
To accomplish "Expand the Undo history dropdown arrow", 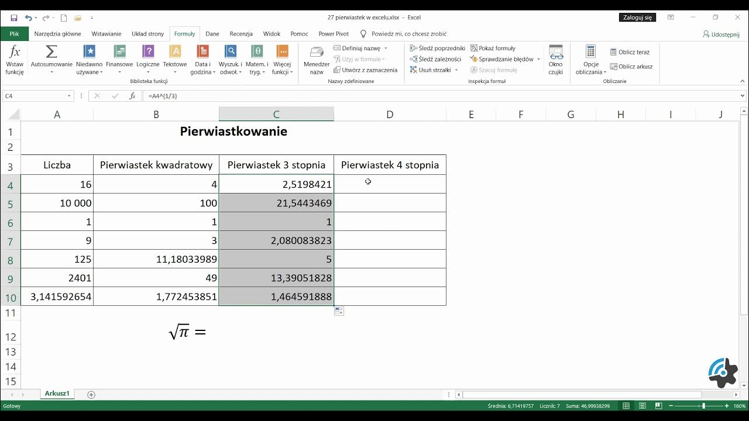I will point(36,18).
